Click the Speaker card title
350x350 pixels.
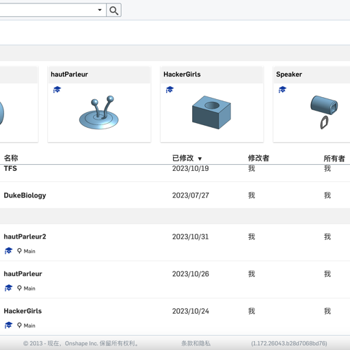(x=289, y=75)
